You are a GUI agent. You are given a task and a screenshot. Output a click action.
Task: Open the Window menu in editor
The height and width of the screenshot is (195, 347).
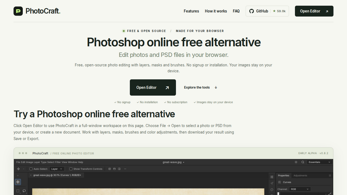(72, 162)
